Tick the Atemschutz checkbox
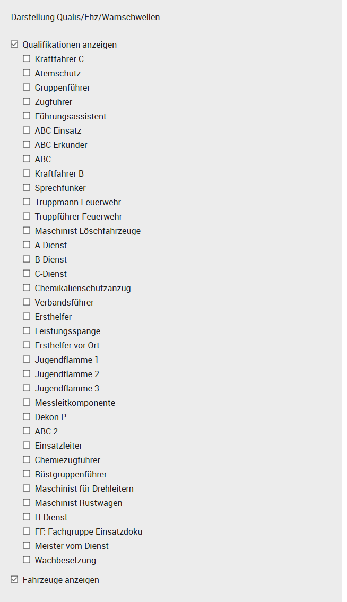Image resolution: width=347 pixels, height=602 pixels. coord(27,73)
